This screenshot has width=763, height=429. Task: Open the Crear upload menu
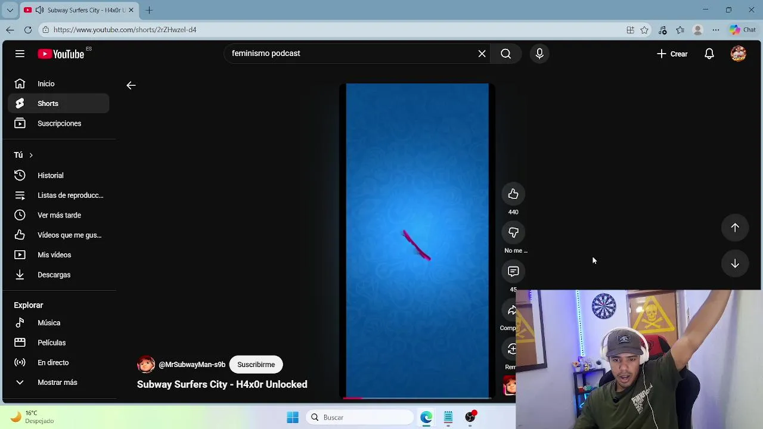click(672, 54)
